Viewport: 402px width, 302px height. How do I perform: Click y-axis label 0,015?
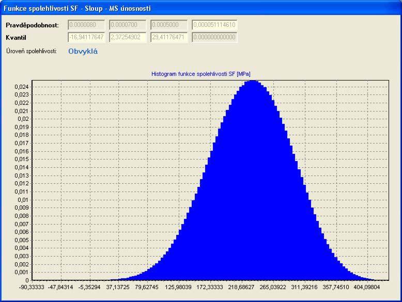tap(22, 160)
